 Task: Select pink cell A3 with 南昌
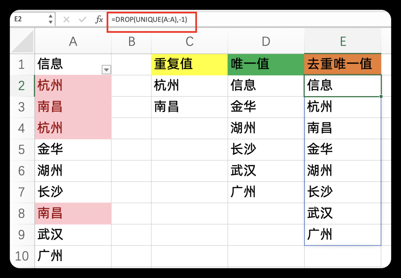[x=73, y=107]
